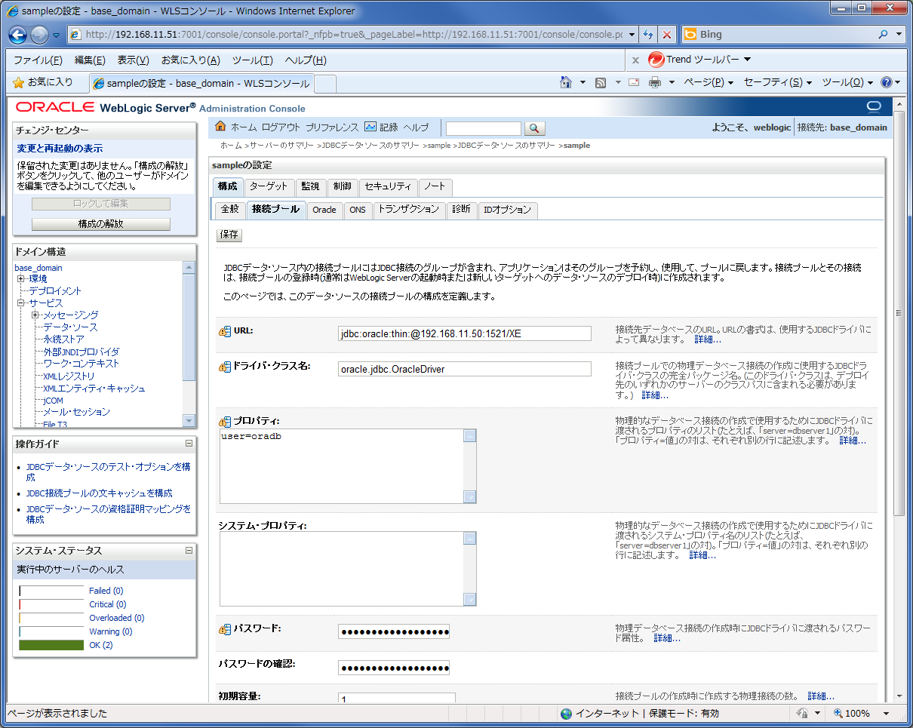The width and height of the screenshot is (913, 728).
Task: Click the top resize icon on プロパティ textarea
Action: [469, 436]
